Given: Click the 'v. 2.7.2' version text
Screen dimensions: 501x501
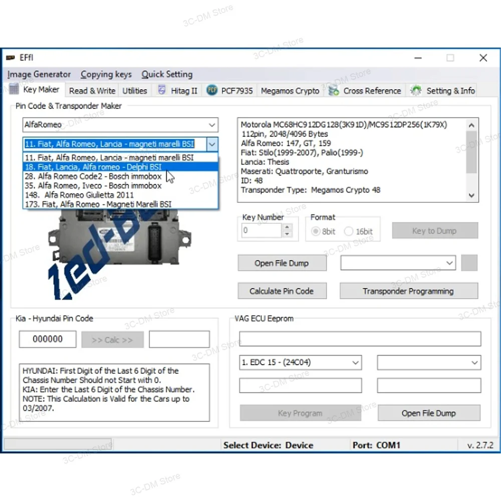Looking at the screenshot, I should point(480,445).
